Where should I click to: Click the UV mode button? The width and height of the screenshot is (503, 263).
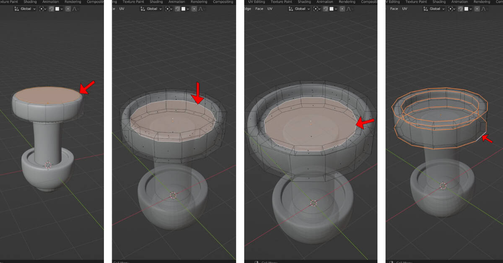(x=270, y=8)
